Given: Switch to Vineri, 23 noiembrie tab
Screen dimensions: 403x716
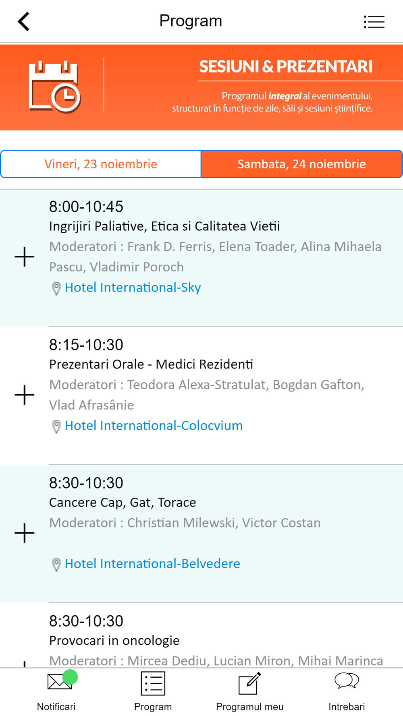Looking at the screenshot, I should [x=101, y=164].
